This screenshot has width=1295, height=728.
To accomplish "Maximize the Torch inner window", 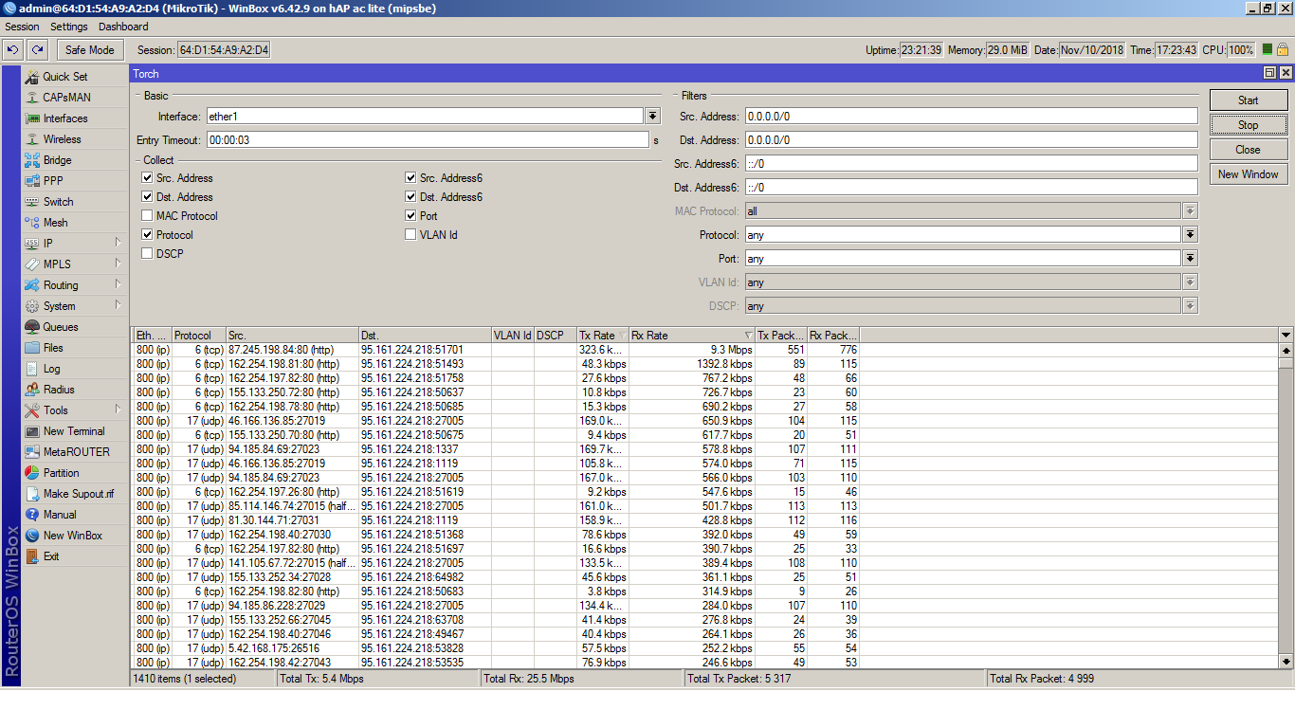I will pos(1269,73).
